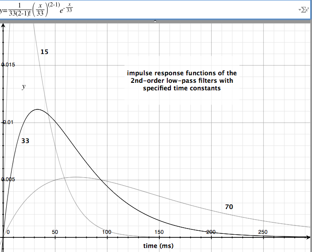Image resolution: width=312 pixels, height=252 pixels.
Task: Click the 0.015 tick label on the y-axis
Action: pyautogui.click(x=9, y=65)
